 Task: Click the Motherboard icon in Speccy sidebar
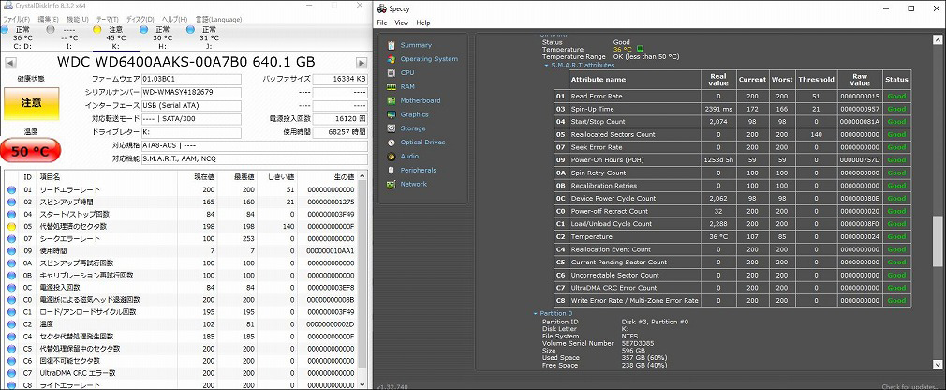click(x=392, y=101)
